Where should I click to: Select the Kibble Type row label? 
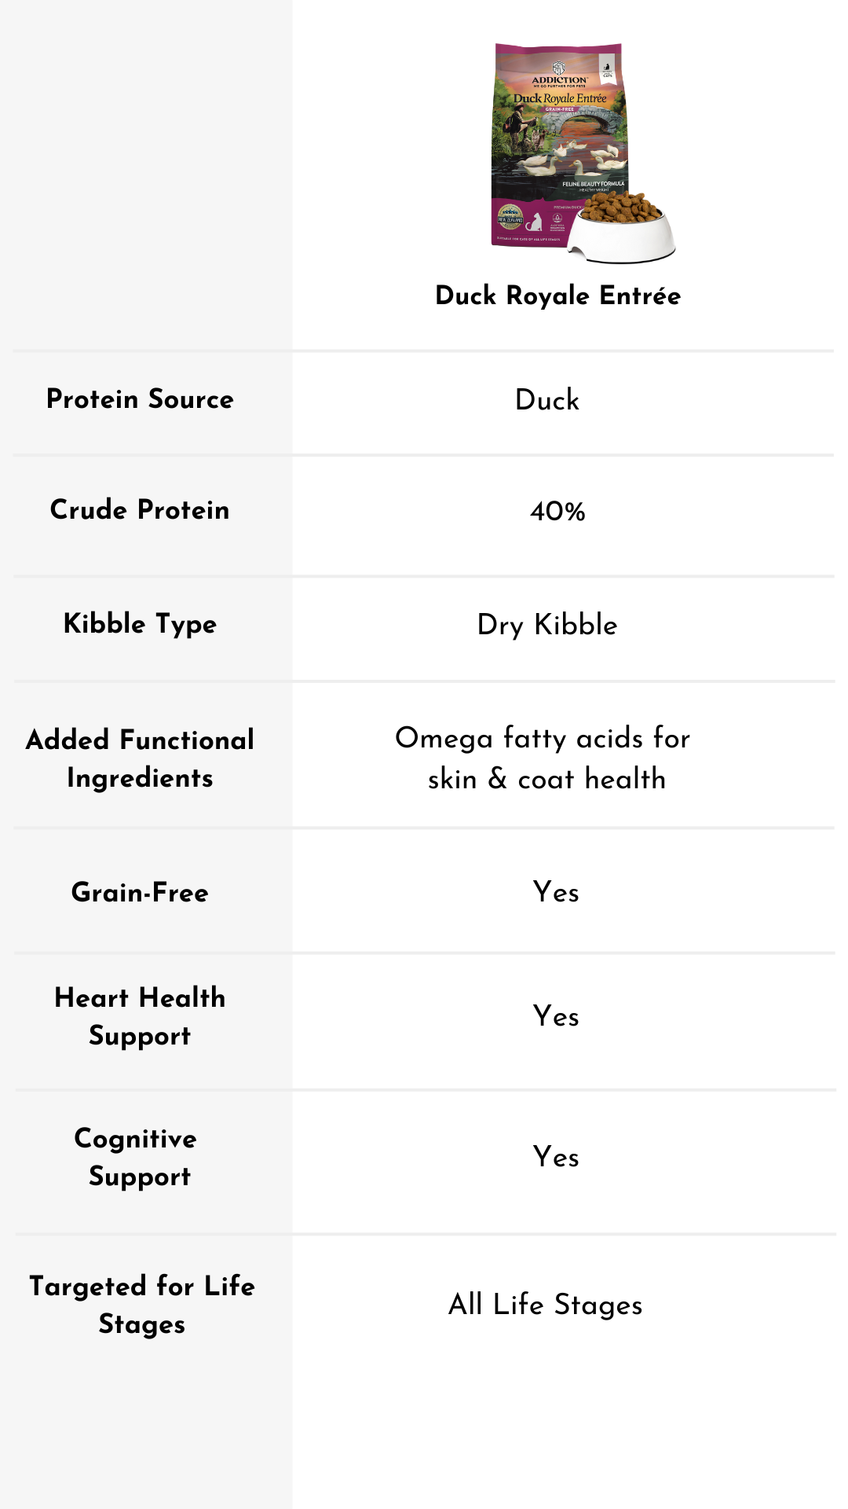[x=140, y=624]
